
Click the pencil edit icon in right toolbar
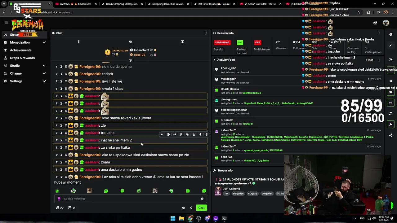click(391, 45)
